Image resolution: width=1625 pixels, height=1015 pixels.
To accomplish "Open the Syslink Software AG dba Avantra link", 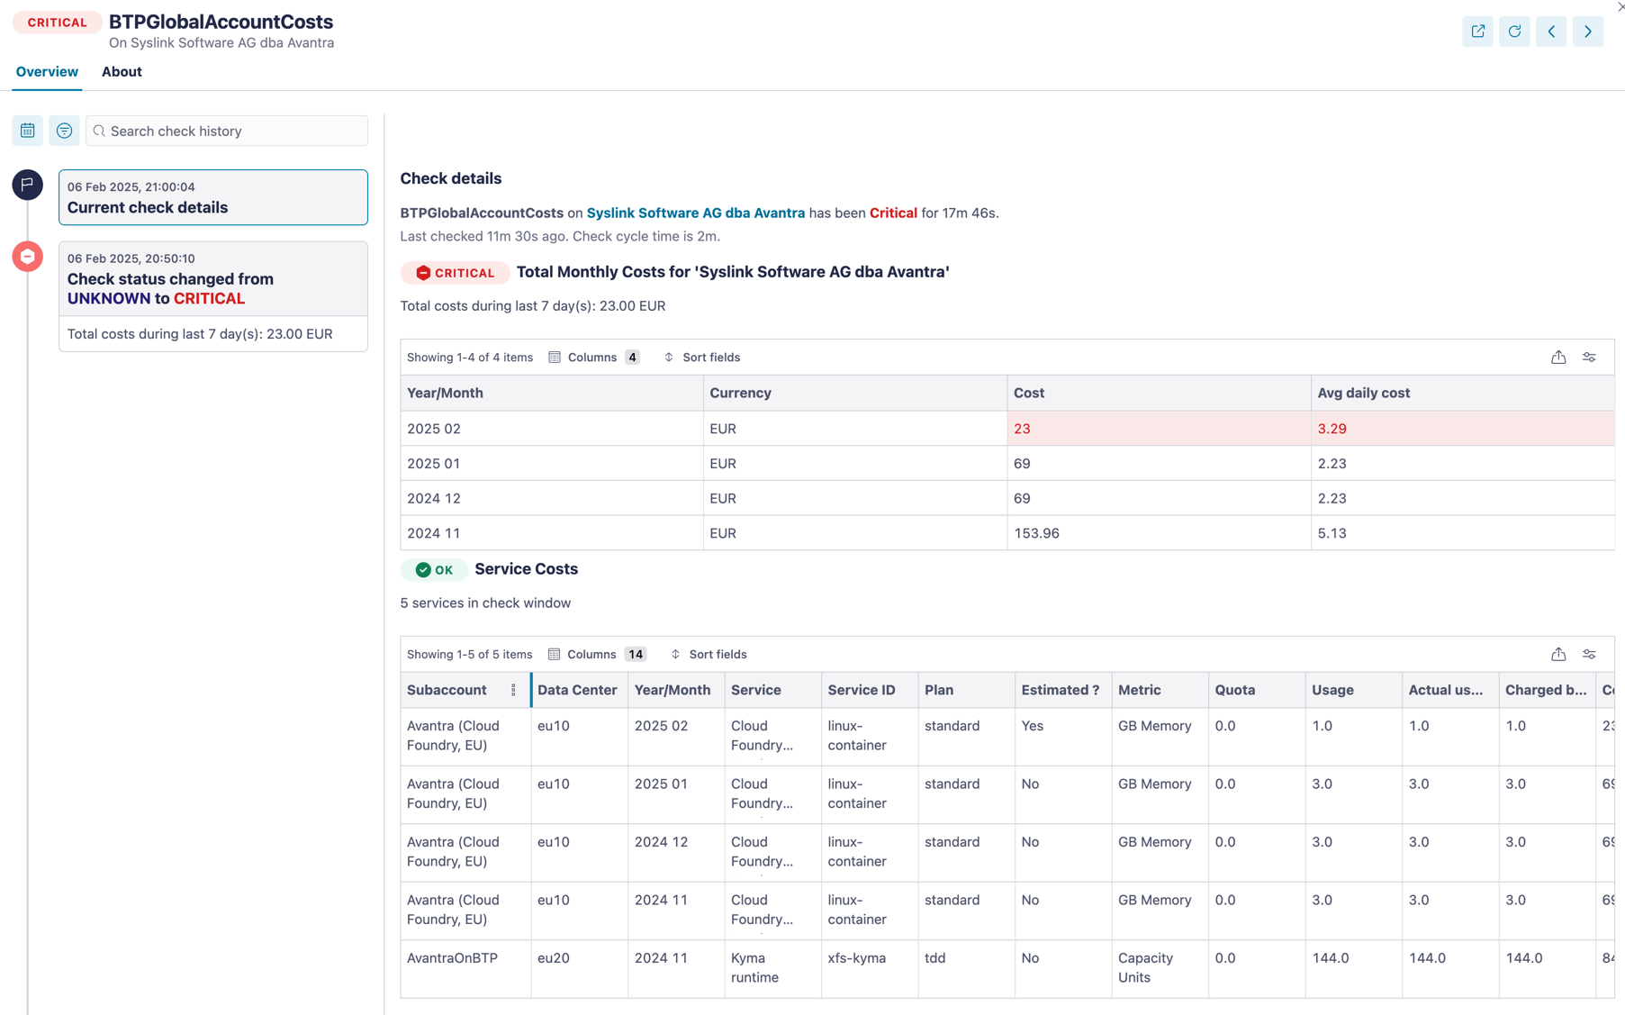I will 695,213.
